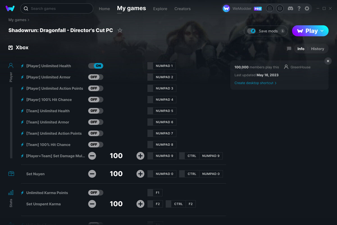Select the Player category icon in sidebar
The image size is (337, 225).
11,66
